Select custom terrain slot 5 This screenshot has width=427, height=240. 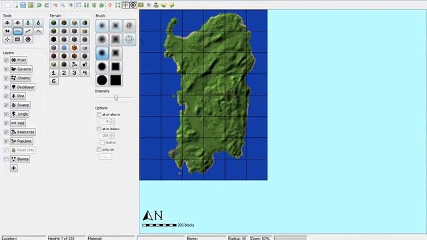53,81
